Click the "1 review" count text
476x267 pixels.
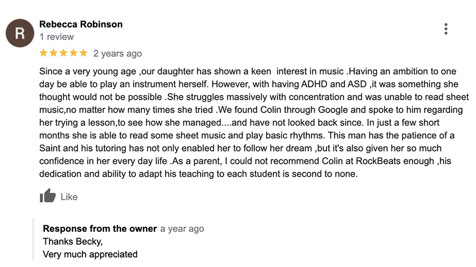tap(57, 37)
